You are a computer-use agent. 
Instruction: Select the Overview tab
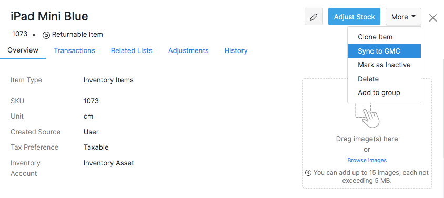pos(23,50)
